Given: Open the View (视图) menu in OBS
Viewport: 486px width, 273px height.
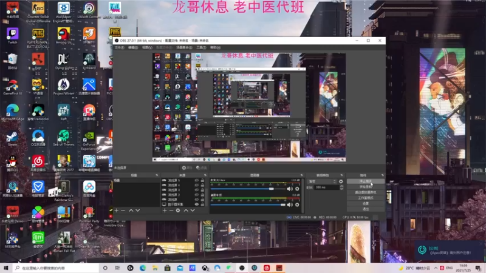Looking at the screenshot, I should pos(147,48).
